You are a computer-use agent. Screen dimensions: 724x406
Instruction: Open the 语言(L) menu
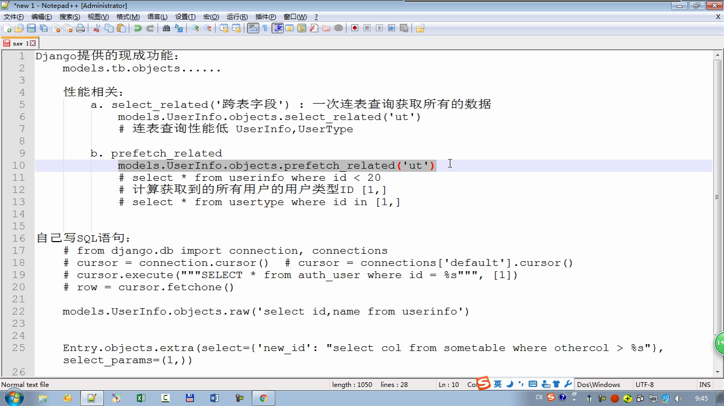pyautogui.click(x=157, y=17)
